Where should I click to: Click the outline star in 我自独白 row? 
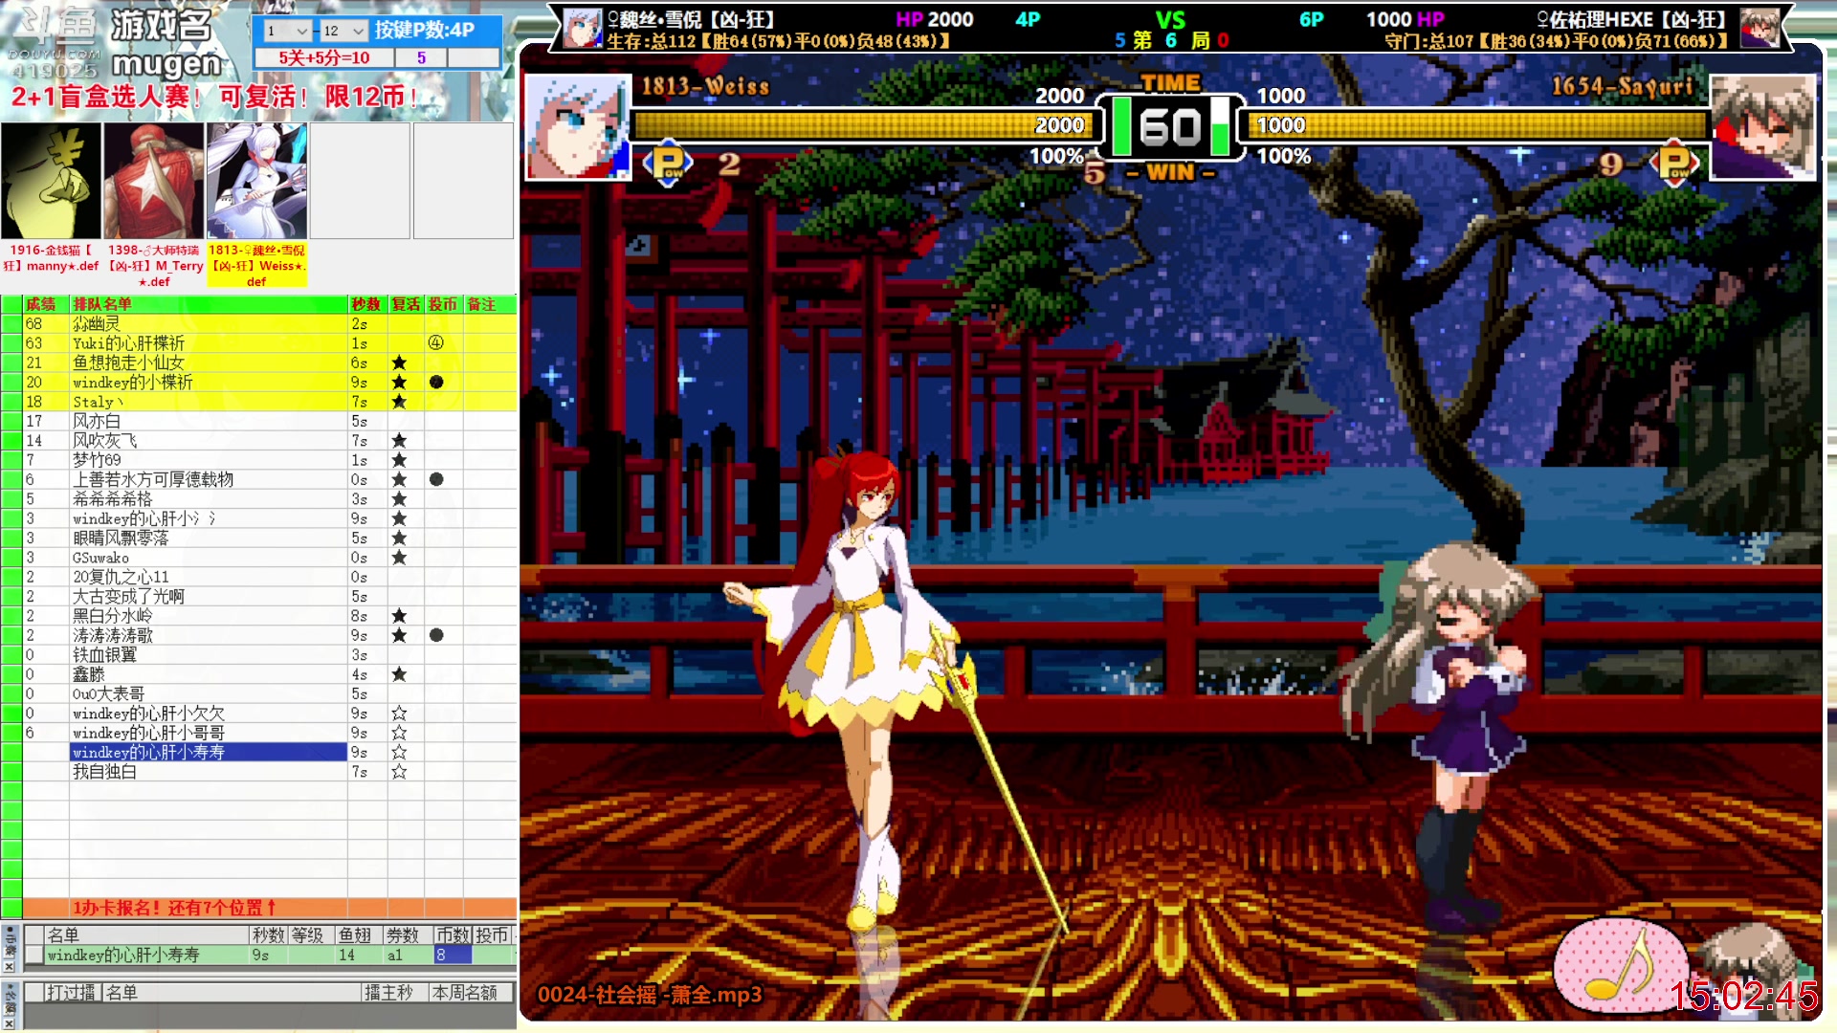point(399,772)
